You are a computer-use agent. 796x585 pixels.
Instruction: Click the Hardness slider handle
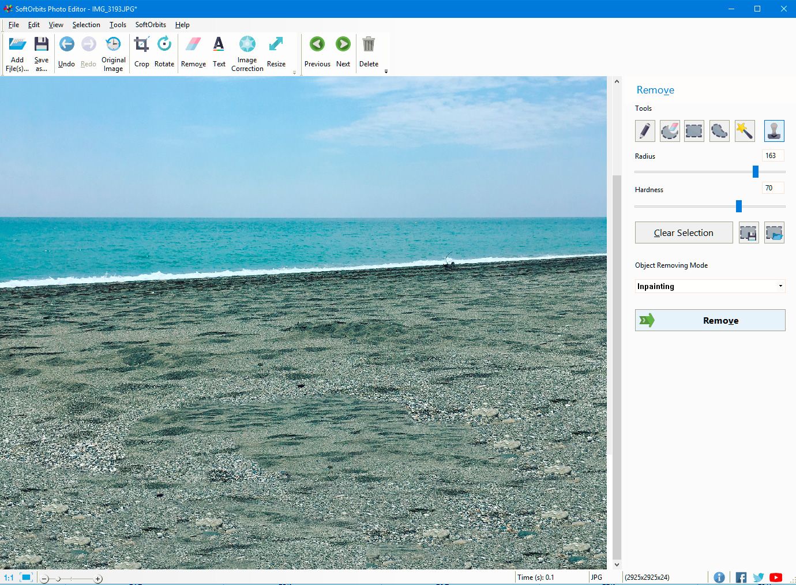(739, 206)
